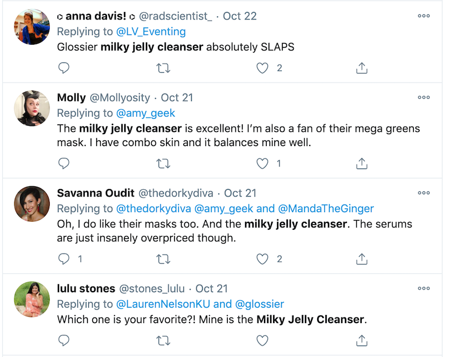Screen dimensions: 458x357
Task: Reply to anna davis's tweet
Action: pyautogui.click(x=64, y=68)
